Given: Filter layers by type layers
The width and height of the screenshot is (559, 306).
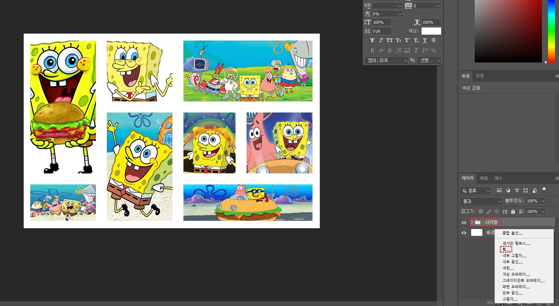Looking at the screenshot, I should click(x=517, y=191).
